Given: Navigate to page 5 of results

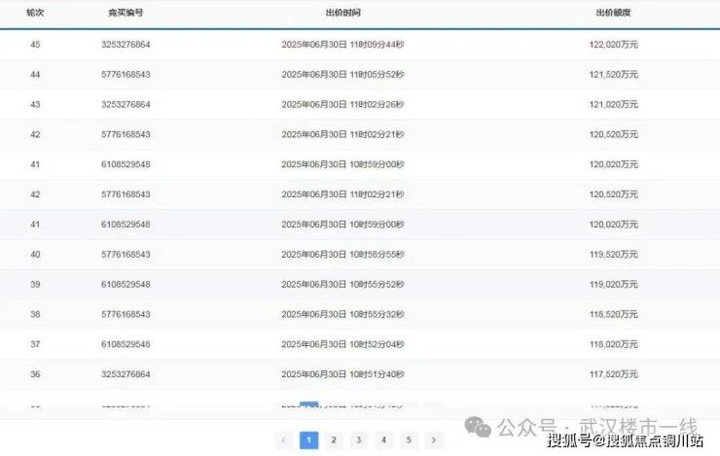Looking at the screenshot, I should [x=409, y=440].
